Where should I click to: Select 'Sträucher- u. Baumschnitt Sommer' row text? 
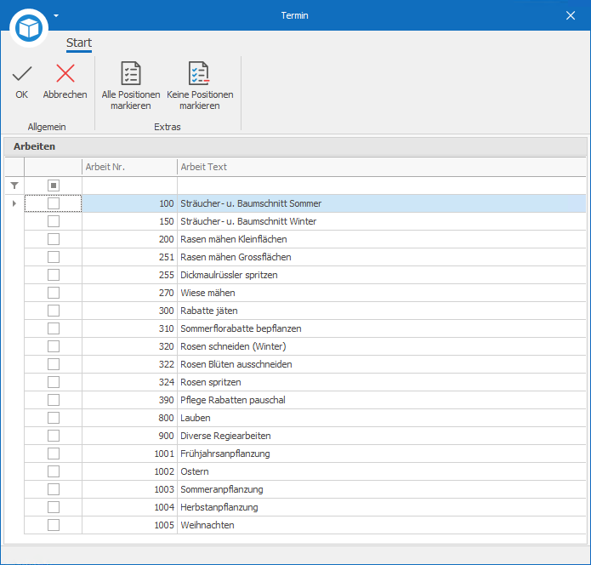click(x=251, y=203)
